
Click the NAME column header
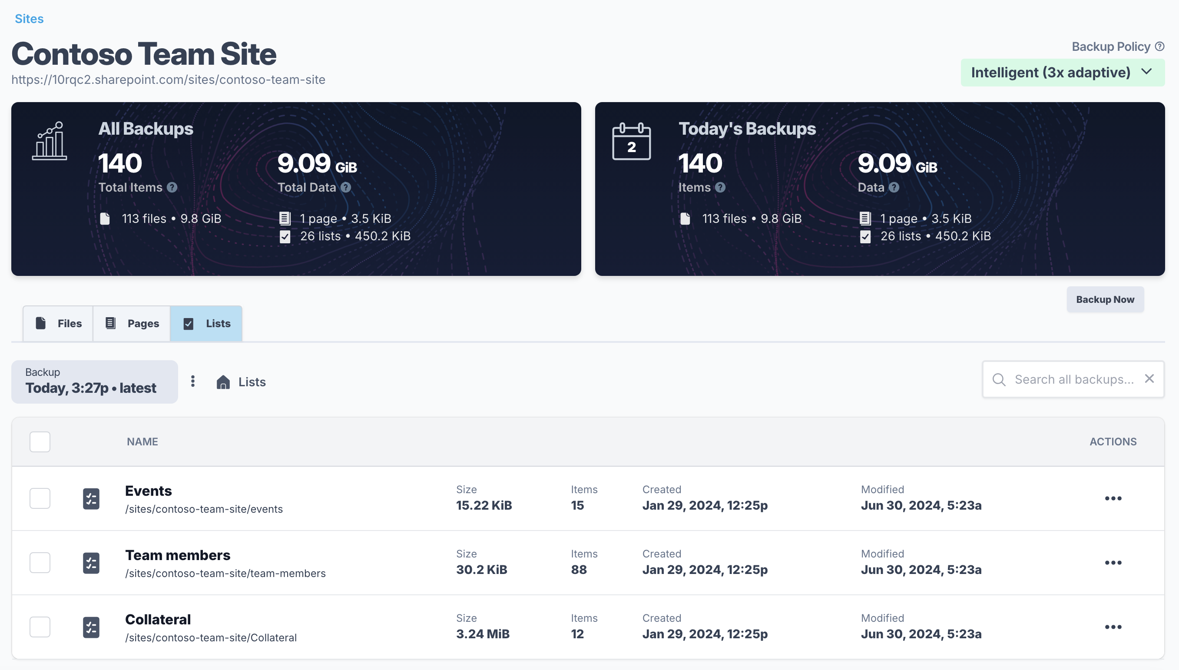[142, 442]
